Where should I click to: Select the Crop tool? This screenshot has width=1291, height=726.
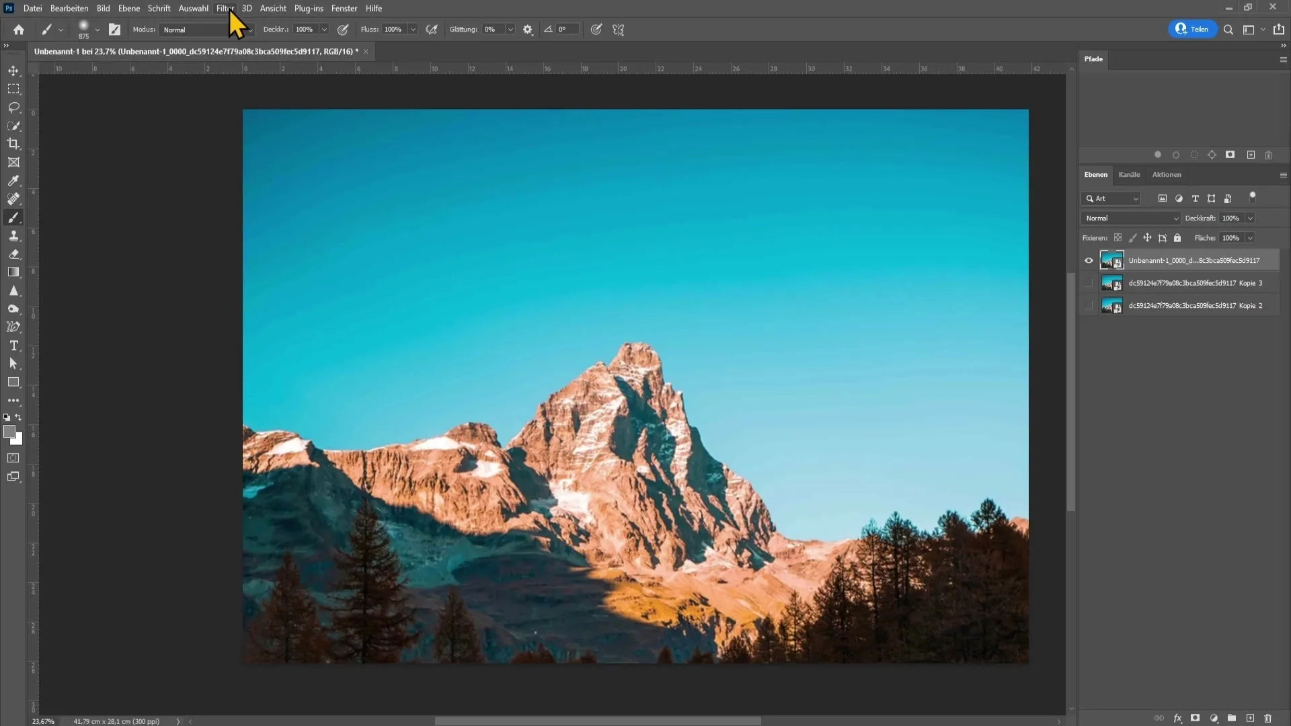[x=13, y=144]
